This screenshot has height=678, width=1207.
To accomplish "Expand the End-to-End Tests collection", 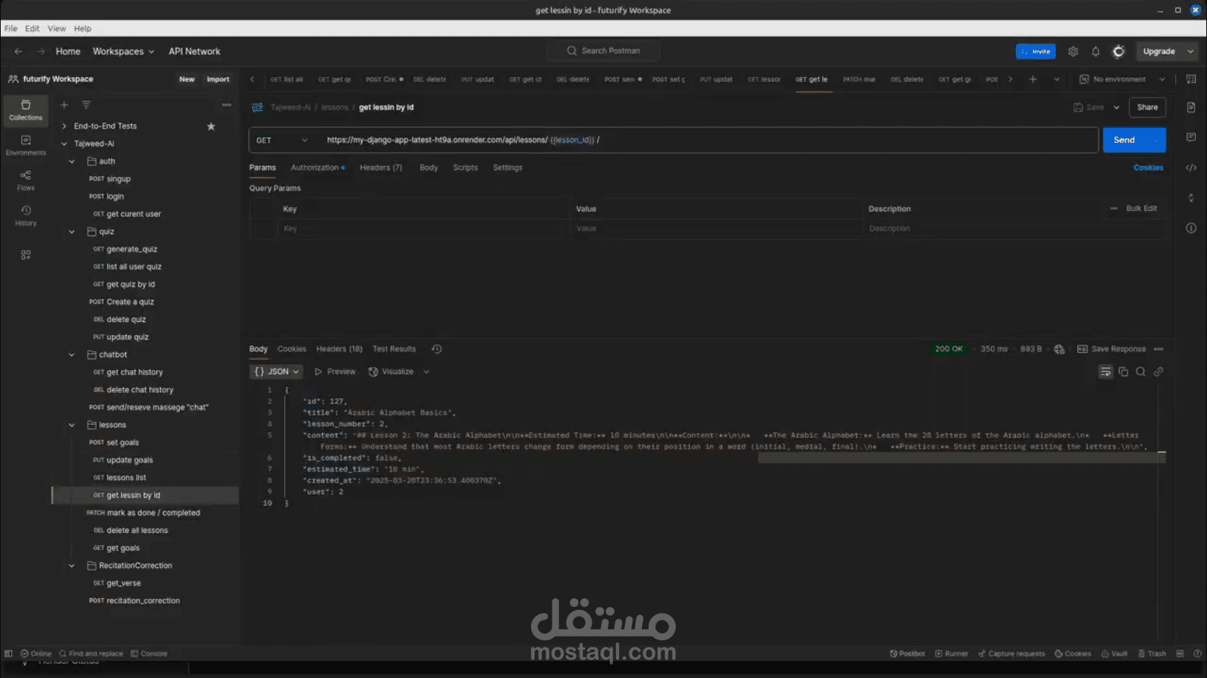I will pyautogui.click(x=64, y=126).
